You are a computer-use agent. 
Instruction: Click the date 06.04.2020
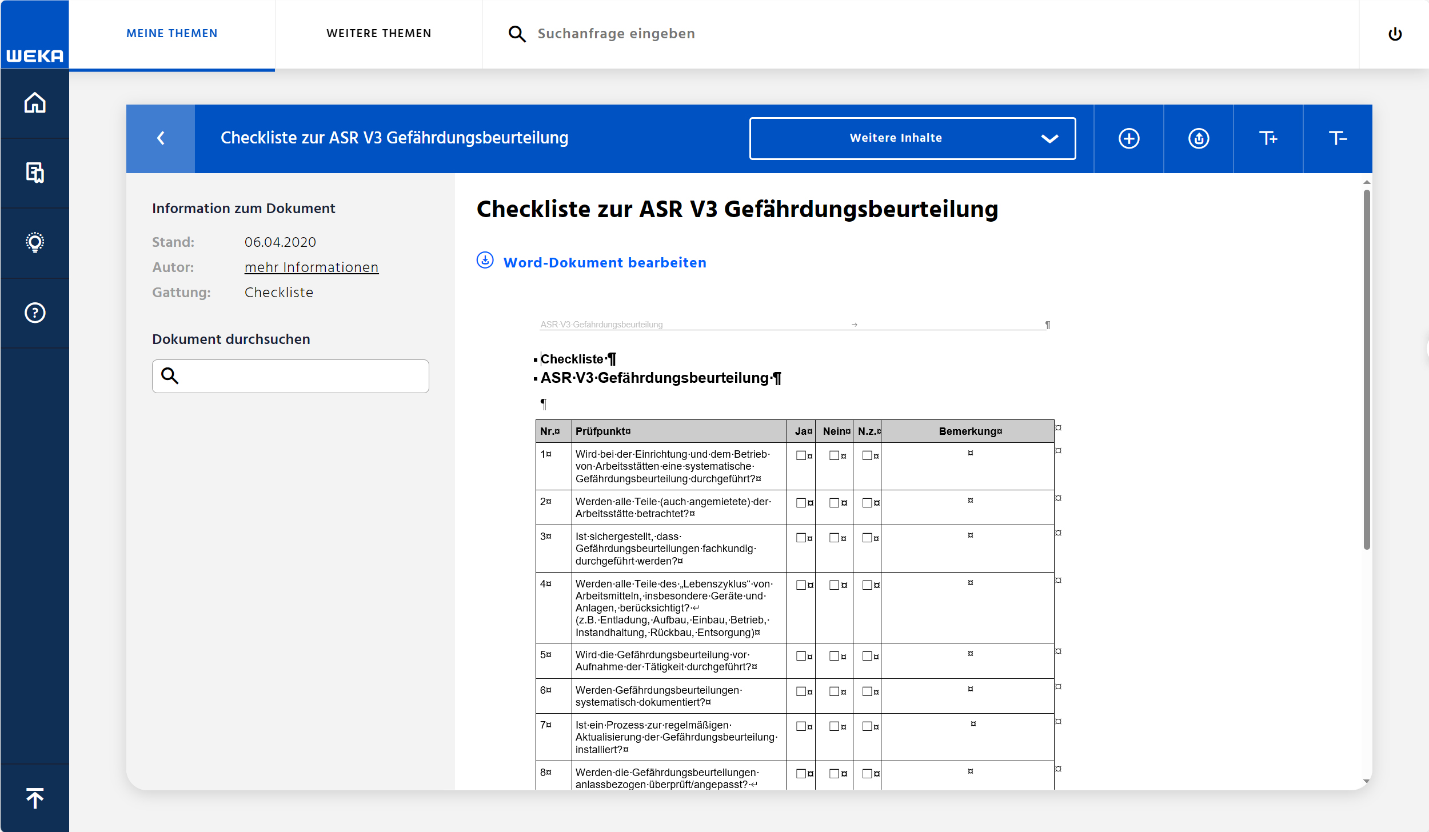pyautogui.click(x=280, y=242)
